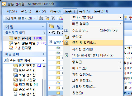
Task: Select 사서함 정리(X)... menu item
Action: tap(93, 49)
